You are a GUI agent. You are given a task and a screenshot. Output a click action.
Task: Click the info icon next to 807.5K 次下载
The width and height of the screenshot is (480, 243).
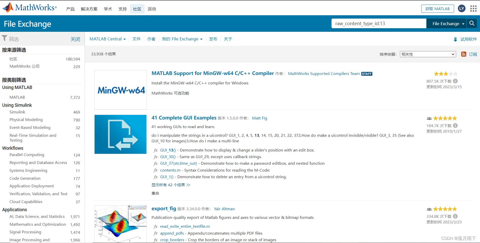point(455,81)
